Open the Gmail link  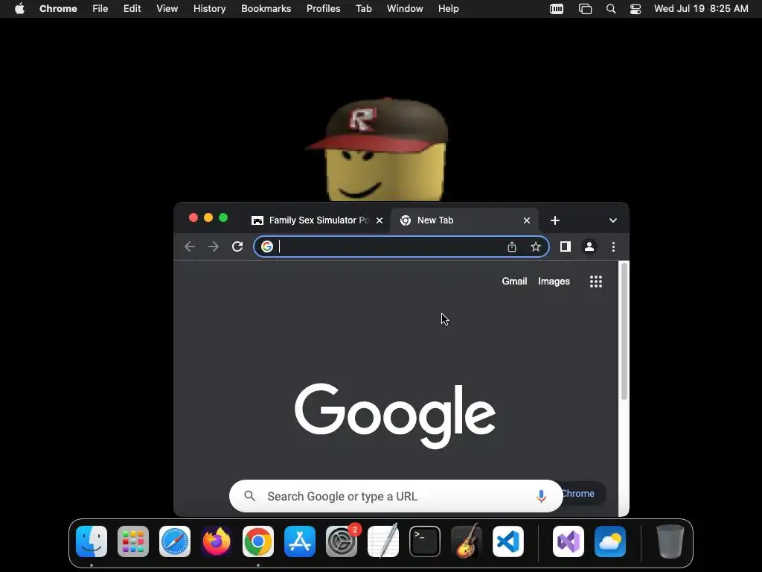coord(514,281)
